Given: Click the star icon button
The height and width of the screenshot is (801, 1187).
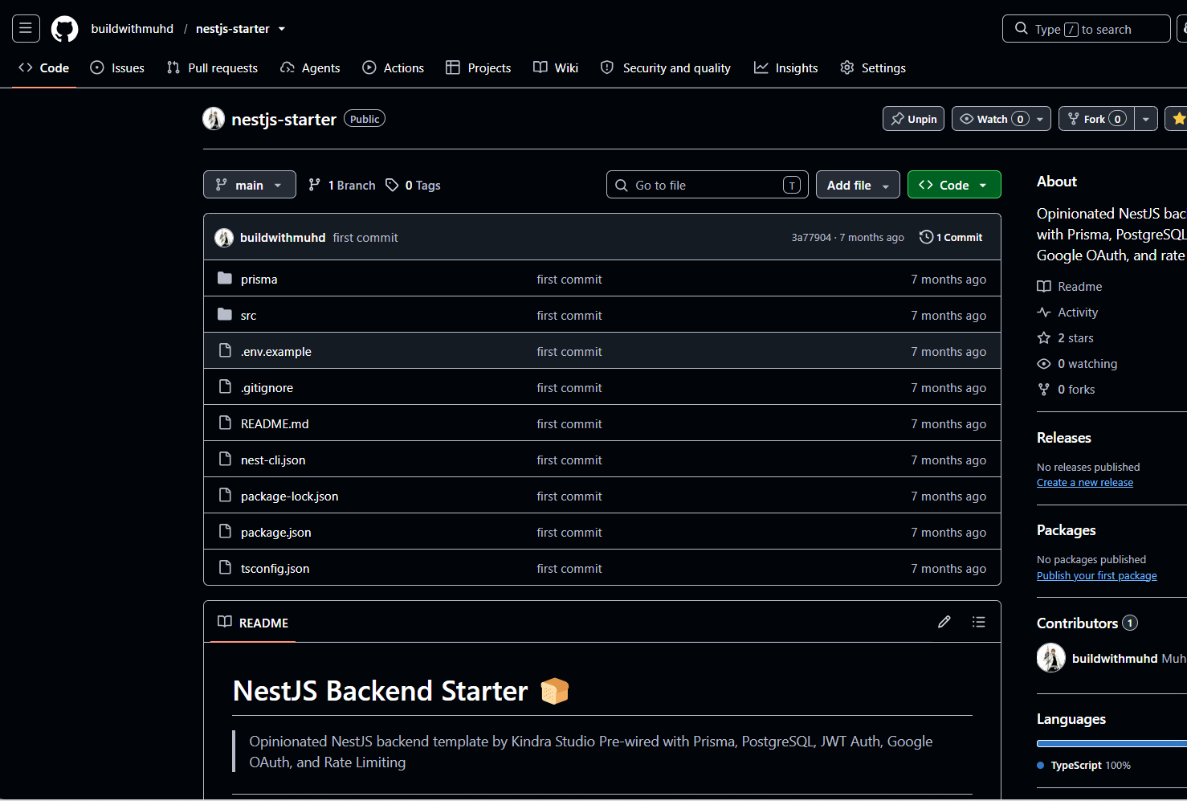Looking at the screenshot, I should pyautogui.click(x=1178, y=119).
